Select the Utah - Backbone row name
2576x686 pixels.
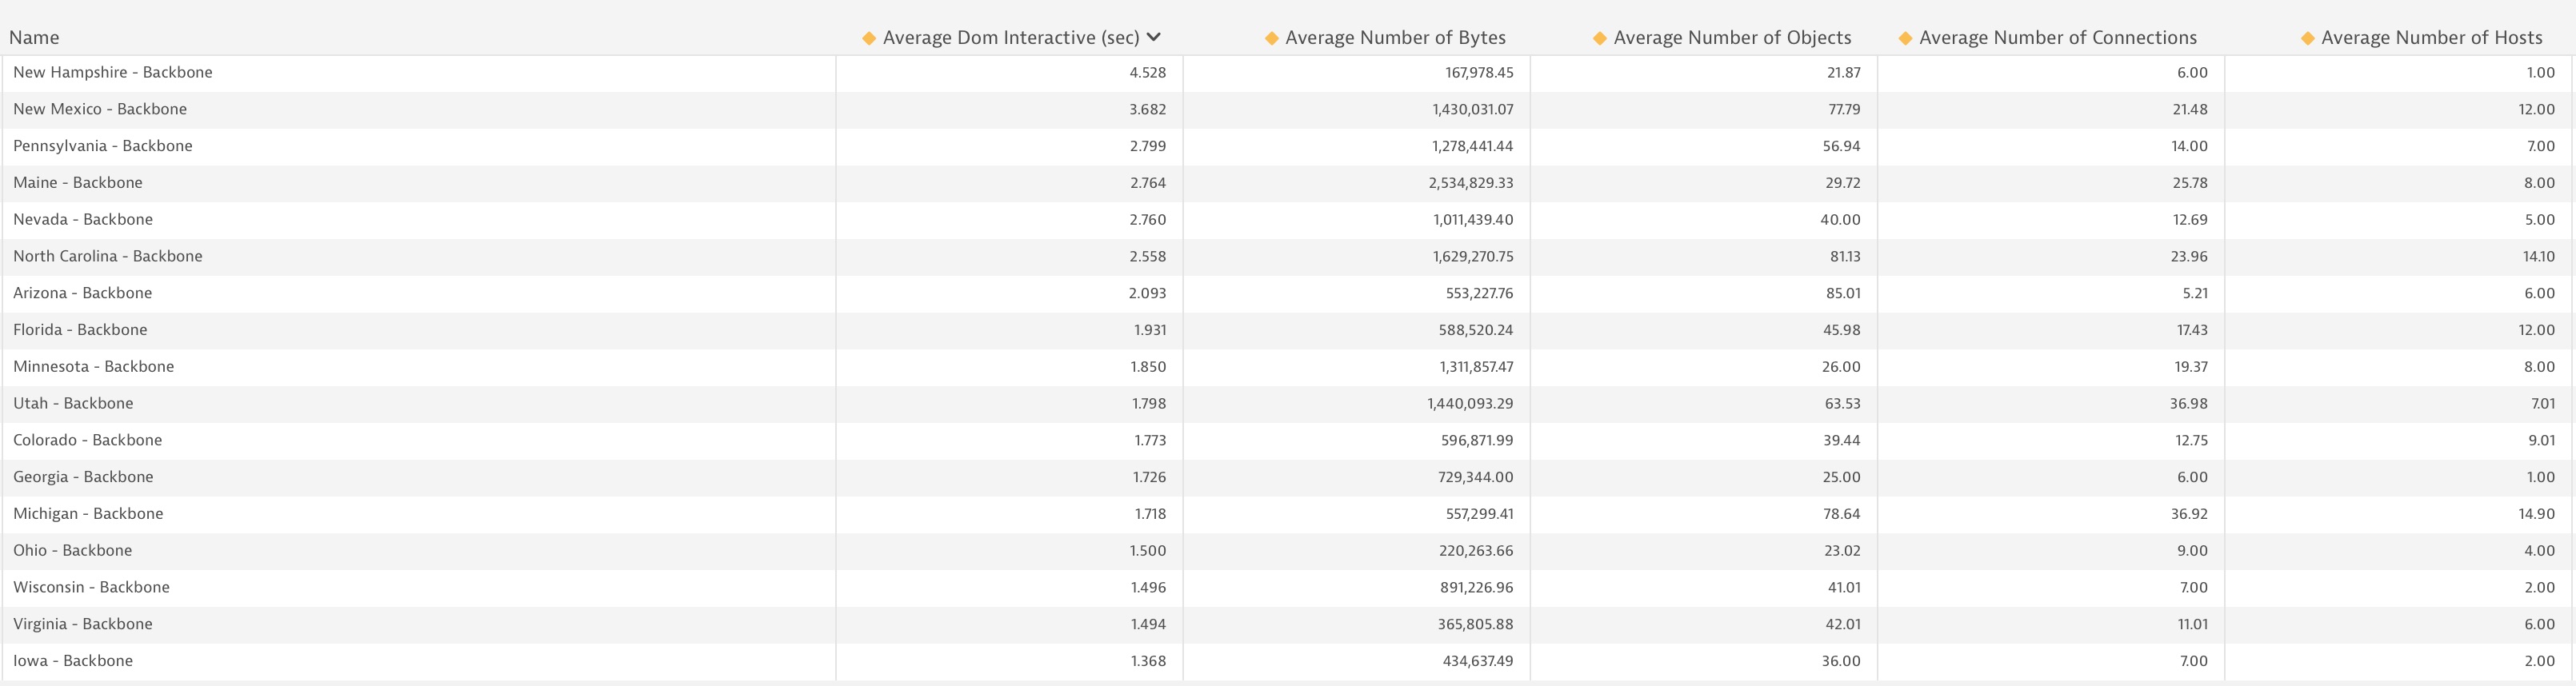coord(73,403)
